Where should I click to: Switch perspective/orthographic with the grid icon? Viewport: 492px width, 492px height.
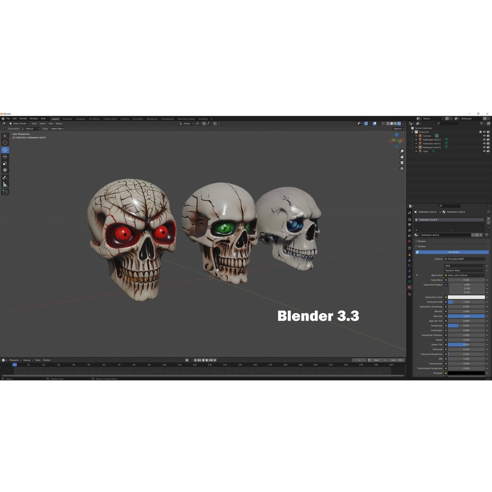402,169
